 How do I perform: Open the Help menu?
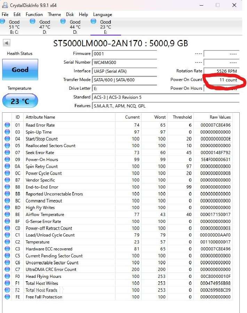(x=83, y=14)
